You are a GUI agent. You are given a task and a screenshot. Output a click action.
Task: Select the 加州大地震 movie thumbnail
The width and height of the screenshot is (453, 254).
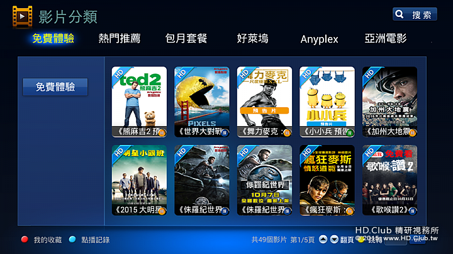389,102
